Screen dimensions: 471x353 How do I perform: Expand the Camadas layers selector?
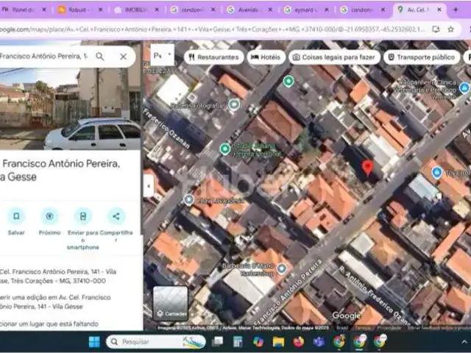tap(170, 303)
